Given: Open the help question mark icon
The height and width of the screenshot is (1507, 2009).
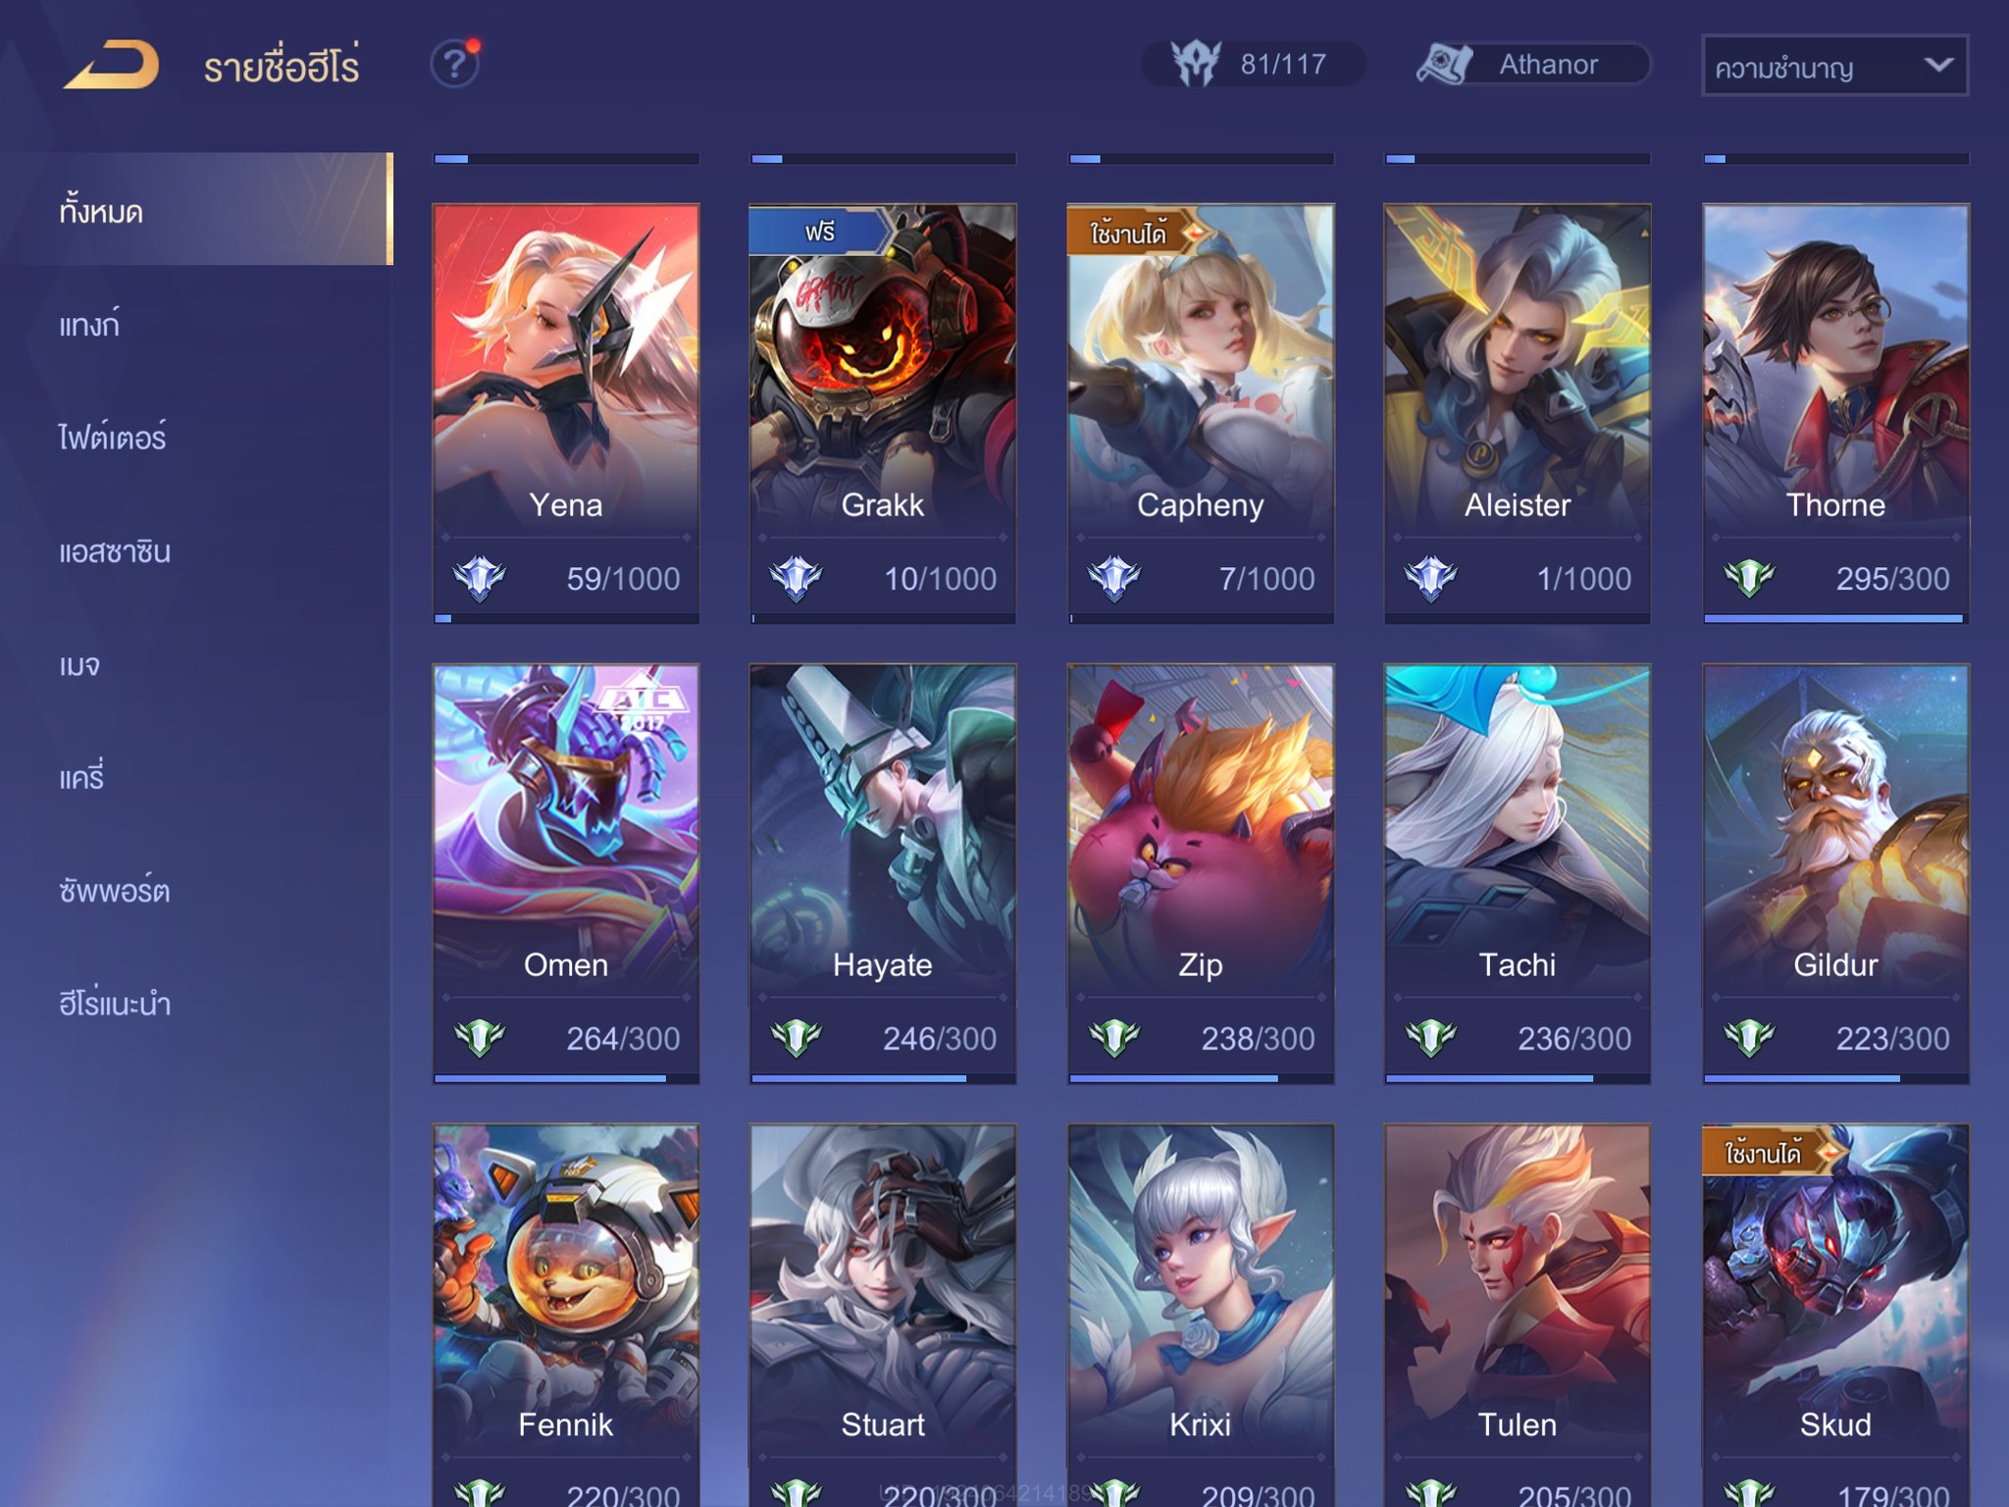Looking at the screenshot, I should tap(454, 65).
